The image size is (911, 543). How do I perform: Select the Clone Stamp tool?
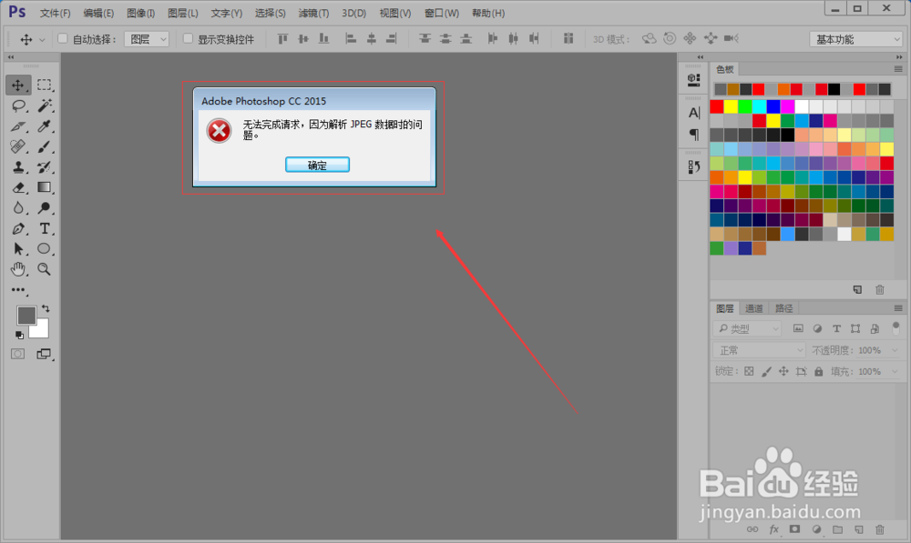click(x=18, y=167)
